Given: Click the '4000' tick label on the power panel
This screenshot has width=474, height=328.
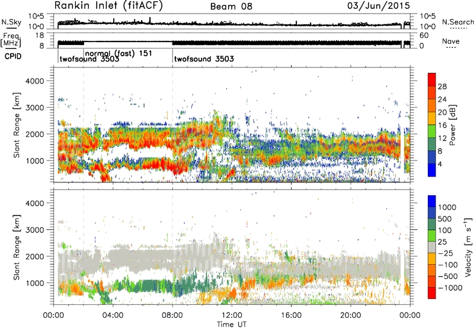Looking at the screenshot, I should 34,81.
